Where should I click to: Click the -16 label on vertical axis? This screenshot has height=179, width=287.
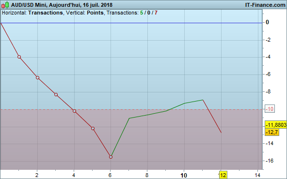(270, 161)
